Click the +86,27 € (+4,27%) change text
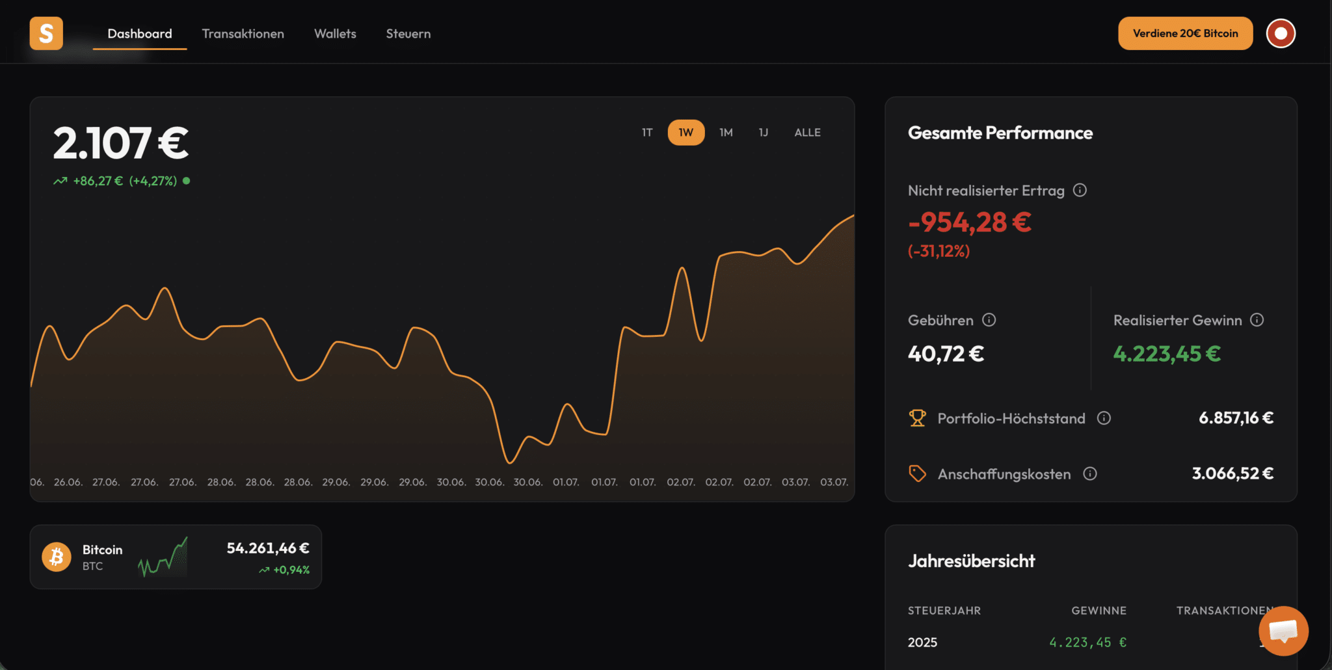The width and height of the screenshot is (1332, 670). [x=125, y=181]
